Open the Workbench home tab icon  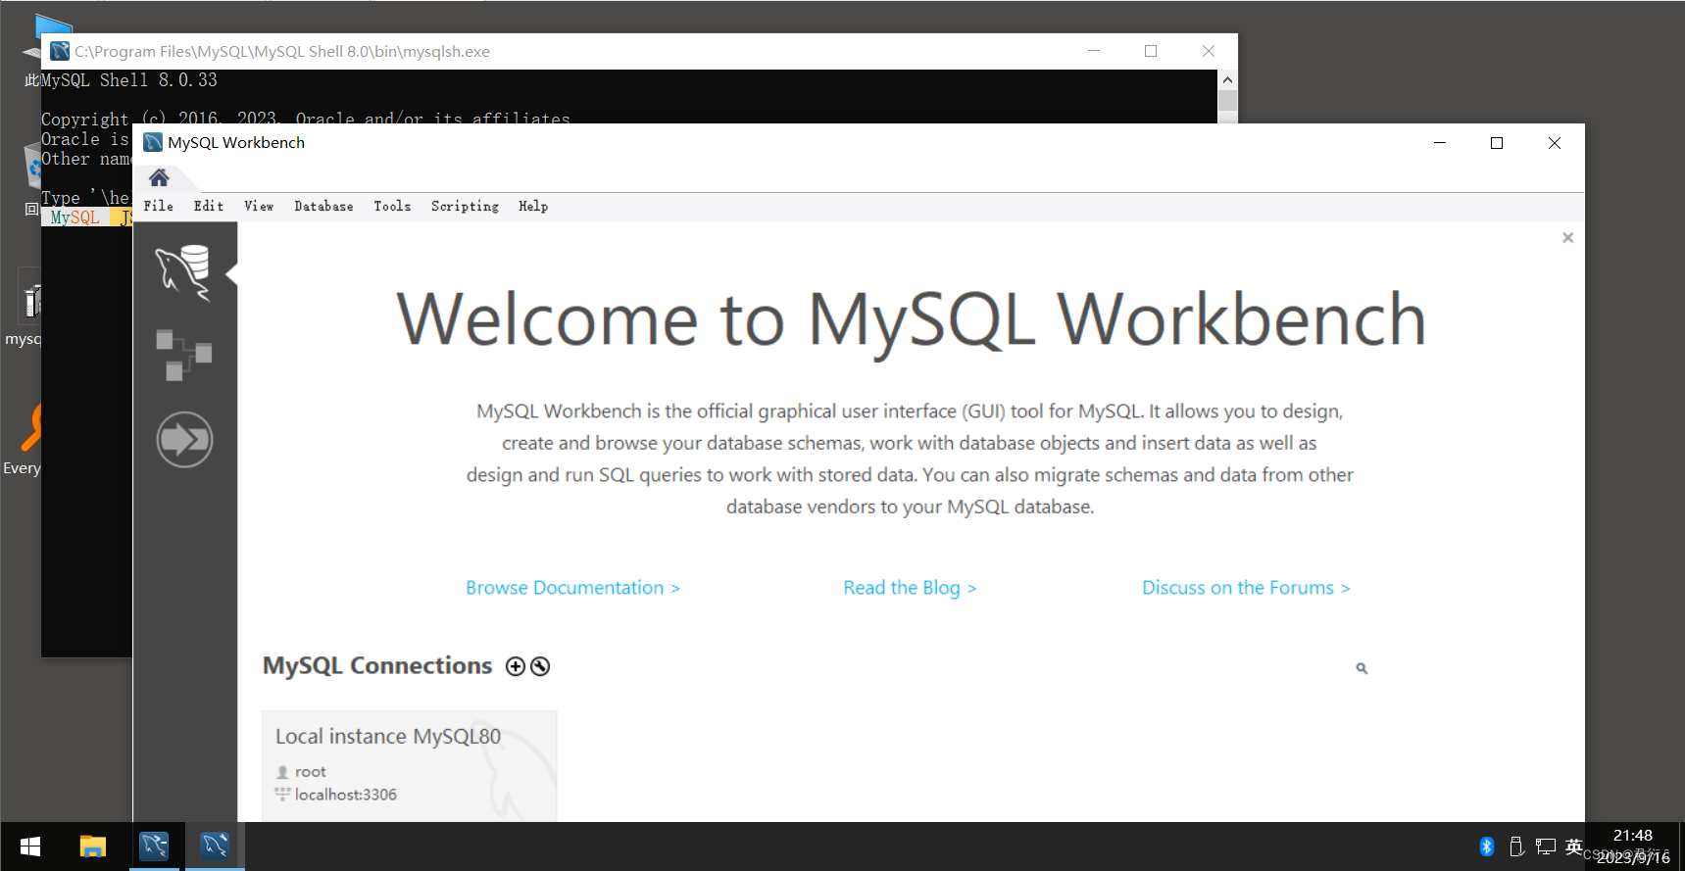(x=159, y=177)
